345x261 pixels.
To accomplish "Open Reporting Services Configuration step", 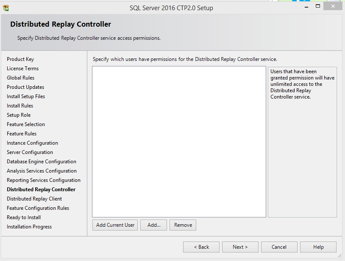I will coord(44,180).
